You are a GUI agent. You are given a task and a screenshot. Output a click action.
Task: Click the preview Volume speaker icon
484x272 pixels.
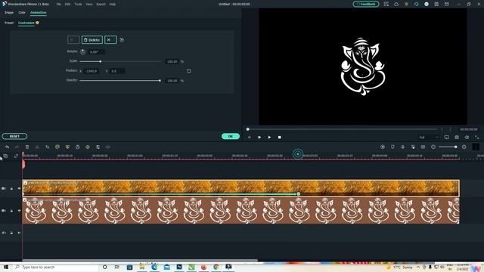[x=467, y=138]
